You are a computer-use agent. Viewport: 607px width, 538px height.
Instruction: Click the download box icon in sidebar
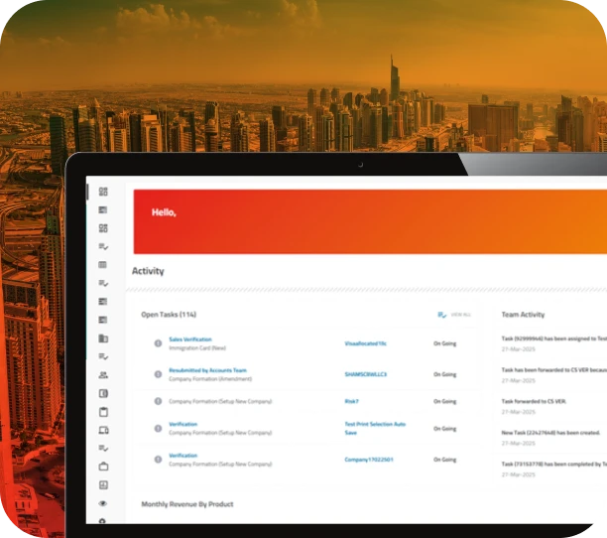pyautogui.click(x=103, y=485)
